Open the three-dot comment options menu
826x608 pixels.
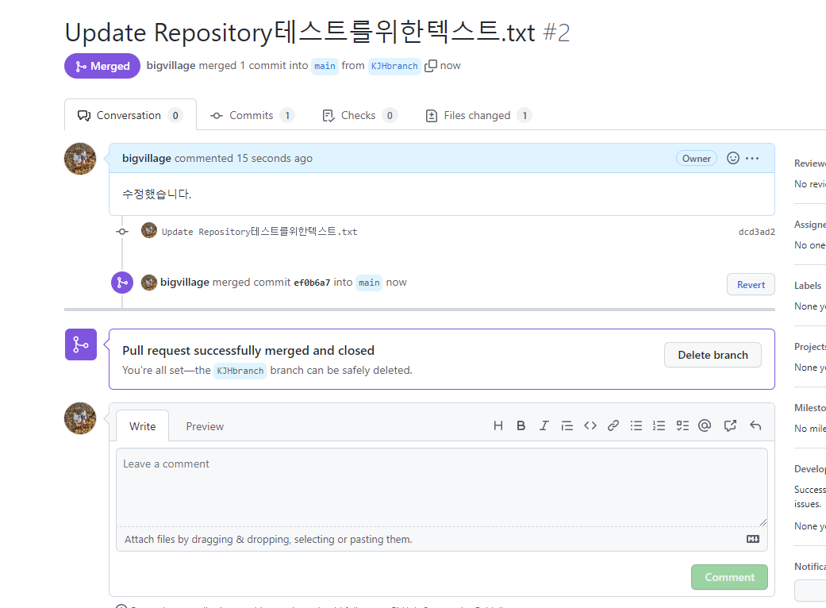pos(752,158)
